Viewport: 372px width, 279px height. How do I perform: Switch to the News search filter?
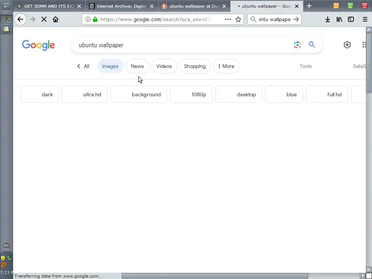point(137,66)
